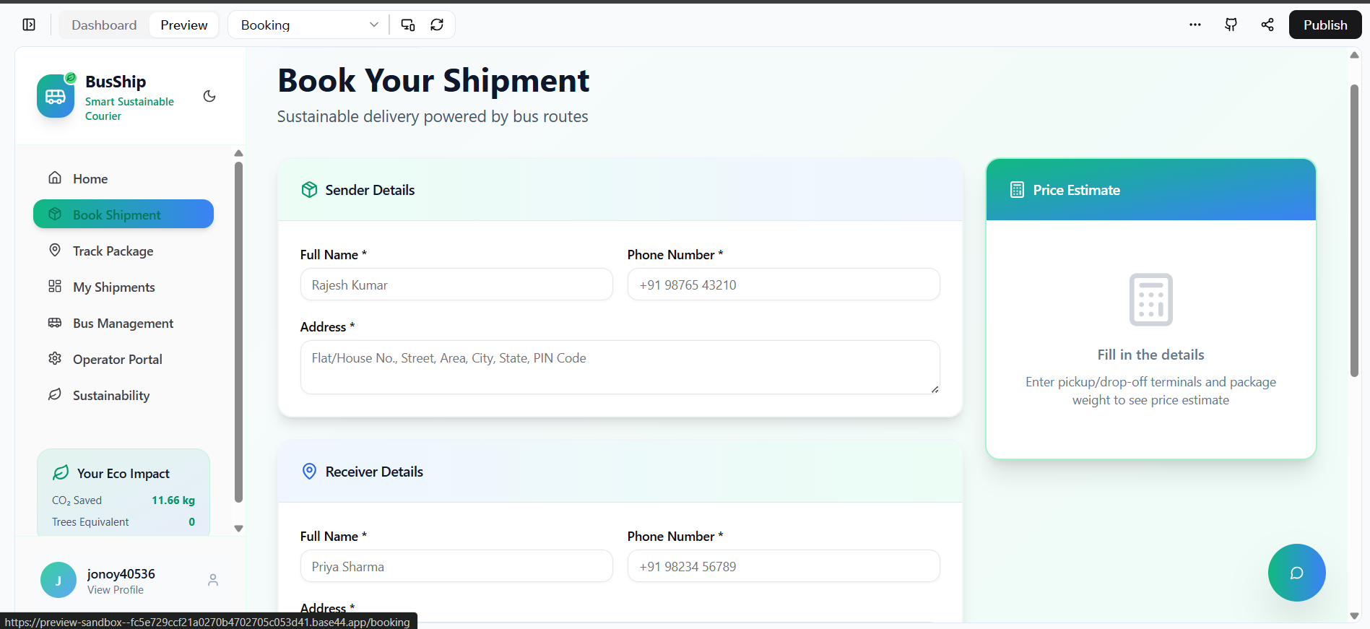Click the BusShip bus logo icon
Screen dimensions: 1370x629
56,96
